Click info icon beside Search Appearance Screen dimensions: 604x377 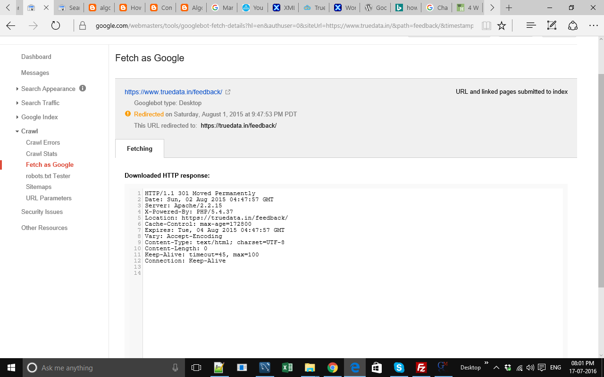83,88
